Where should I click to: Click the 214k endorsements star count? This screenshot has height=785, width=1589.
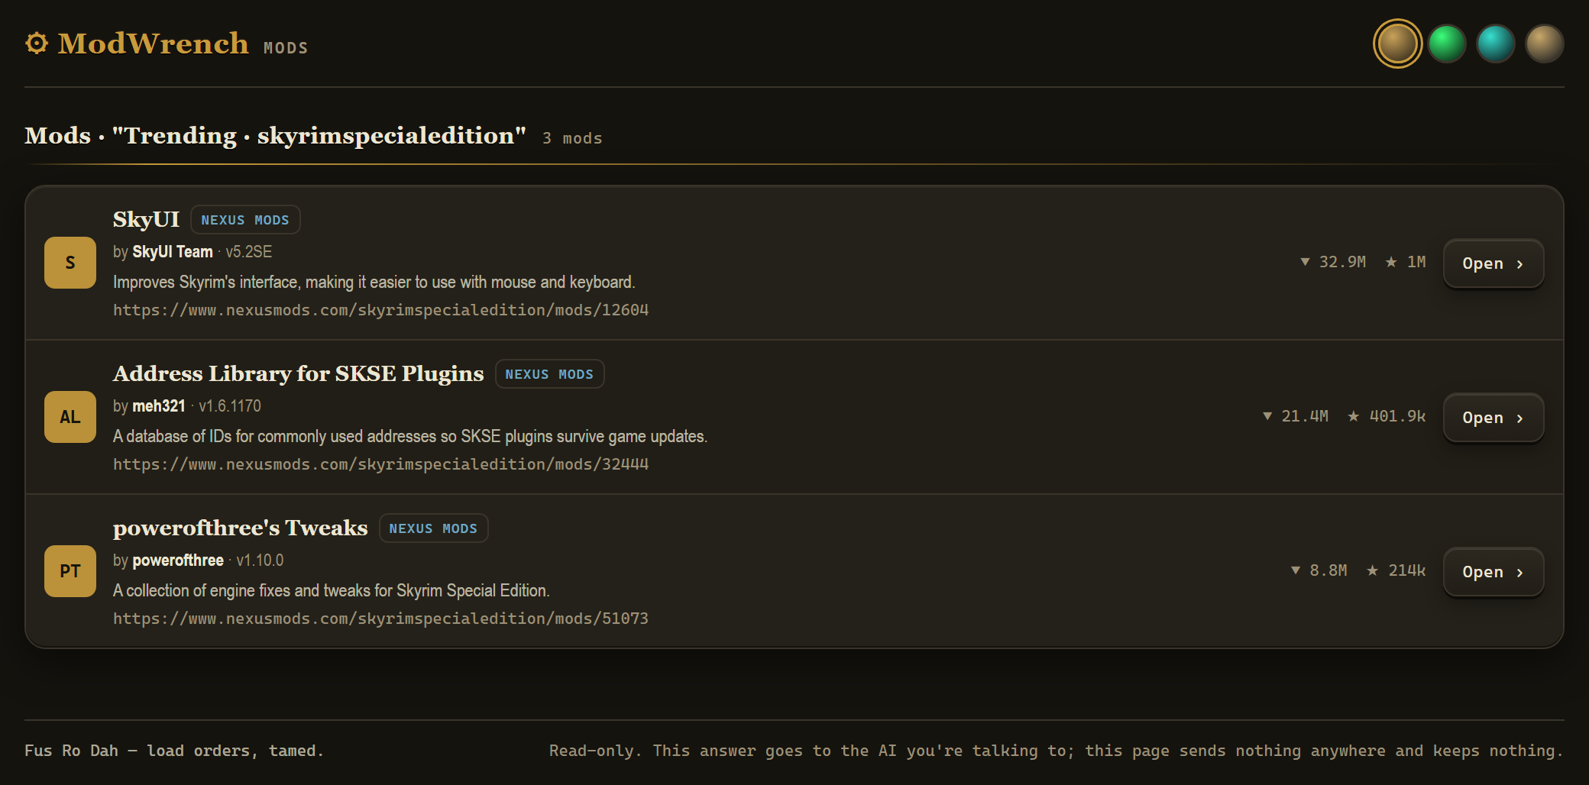click(x=1396, y=570)
